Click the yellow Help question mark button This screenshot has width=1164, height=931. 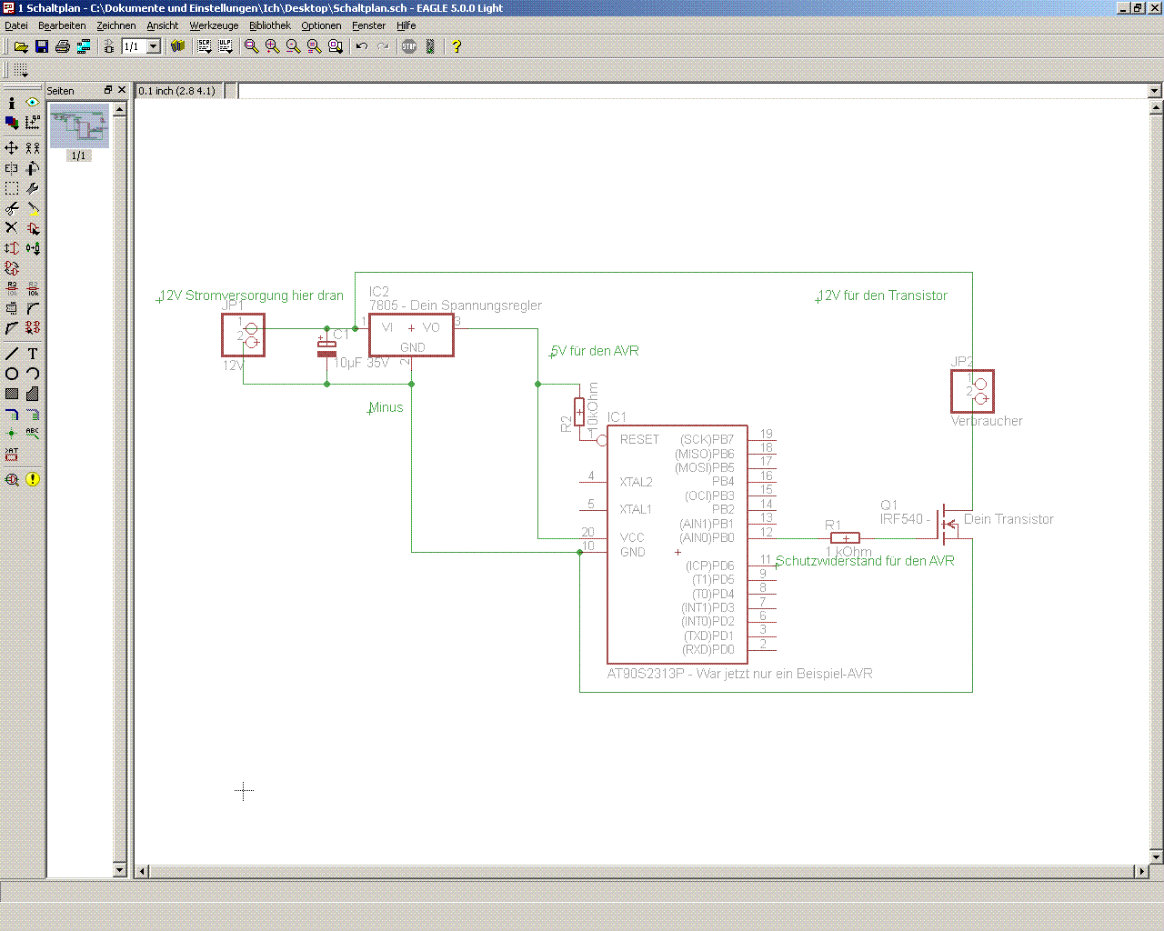pyautogui.click(x=457, y=46)
